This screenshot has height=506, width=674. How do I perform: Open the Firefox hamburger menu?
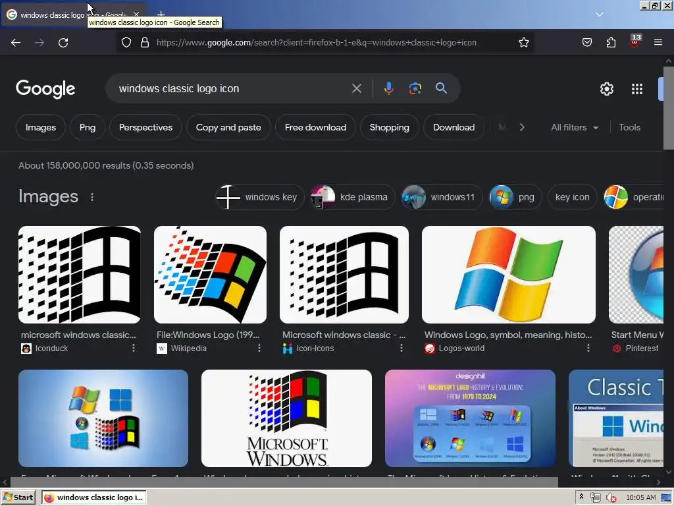pos(658,42)
